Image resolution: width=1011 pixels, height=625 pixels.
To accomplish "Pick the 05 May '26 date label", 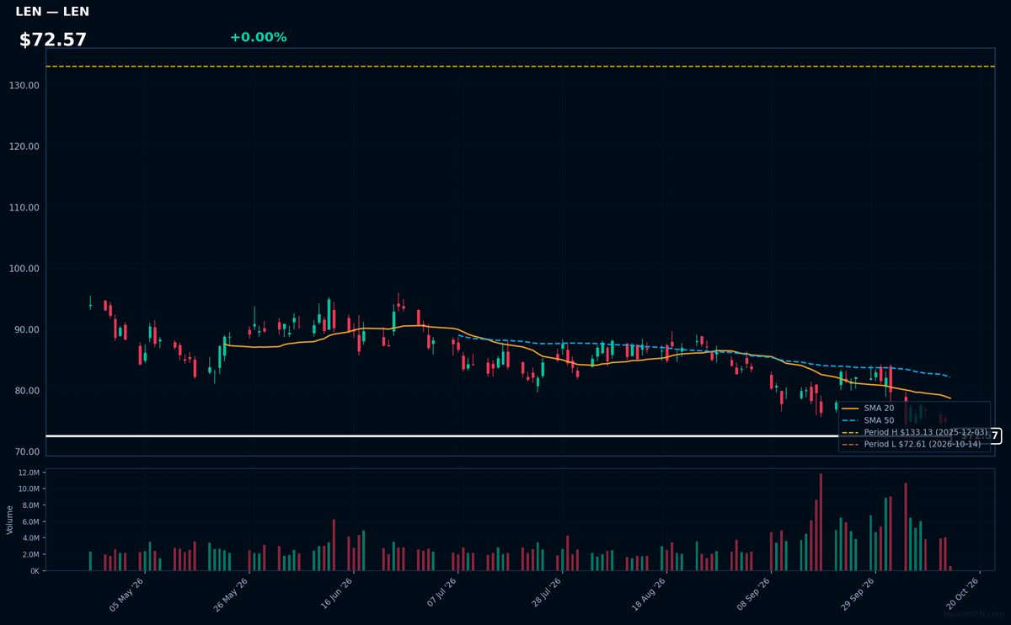I will click(x=127, y=594).
